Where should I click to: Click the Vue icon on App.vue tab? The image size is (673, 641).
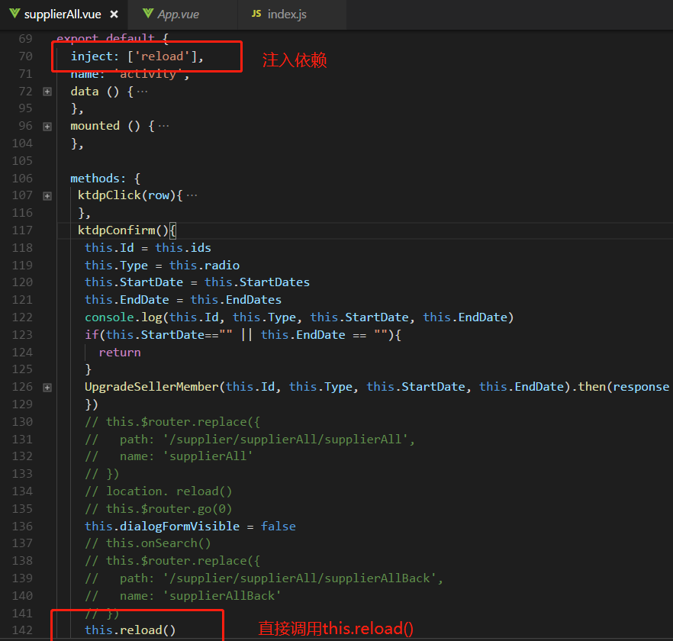click(148, 13)
